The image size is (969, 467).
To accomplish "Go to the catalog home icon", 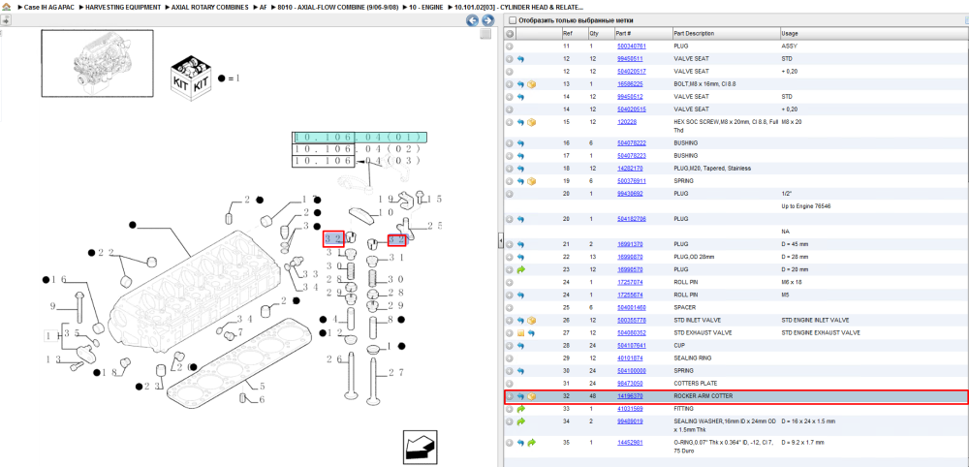I will coord(7,7).
